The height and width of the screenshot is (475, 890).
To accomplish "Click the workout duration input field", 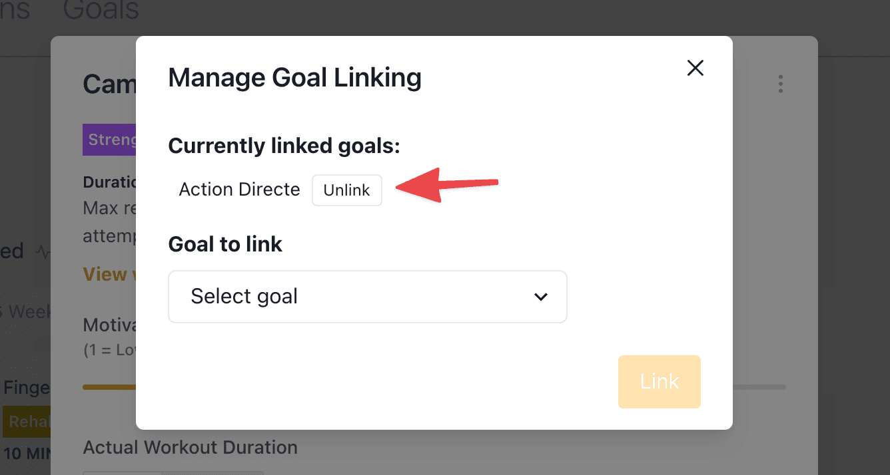I will 173,473.
